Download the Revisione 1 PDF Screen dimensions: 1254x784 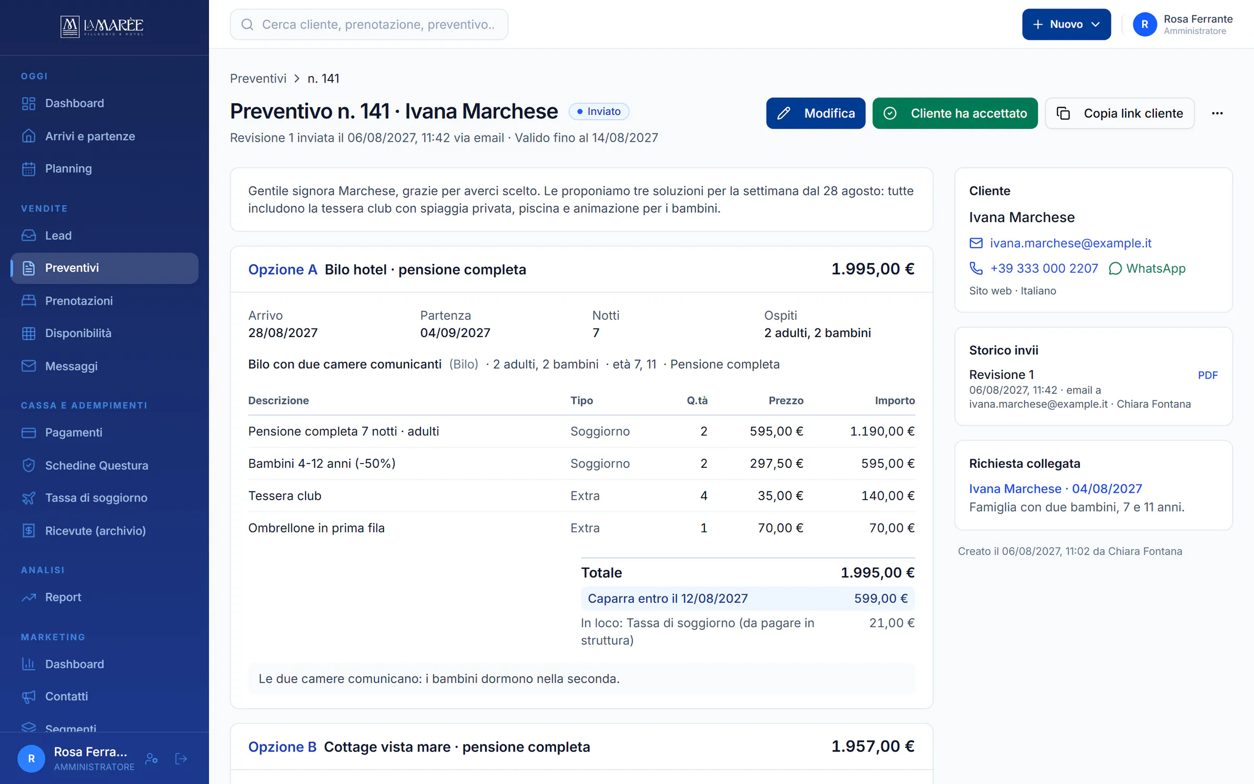pyautogui.click(x=1207, y=375)
